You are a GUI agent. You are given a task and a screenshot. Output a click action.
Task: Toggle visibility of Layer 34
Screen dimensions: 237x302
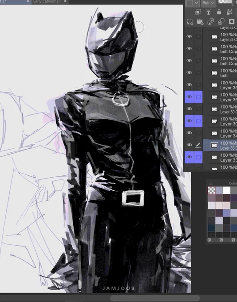[189, 133]
